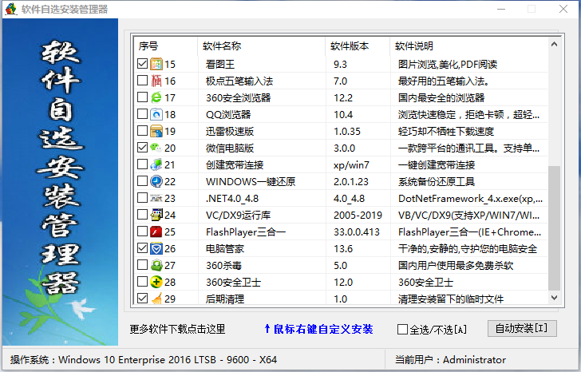Image resolution: width=581 pixels, height=372 pixels.
Task: Click the 电脑管家 shield icon in row 26
Action: click(156, 248)
